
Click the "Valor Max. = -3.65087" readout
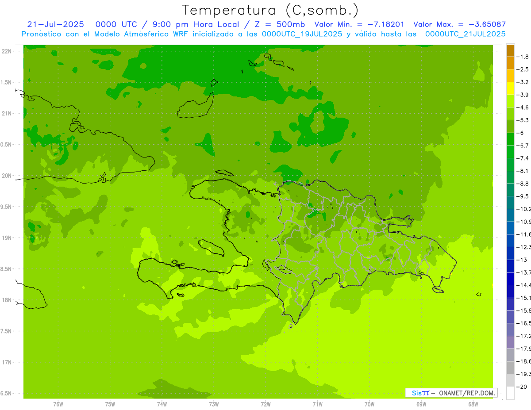[x=459, y=24]
